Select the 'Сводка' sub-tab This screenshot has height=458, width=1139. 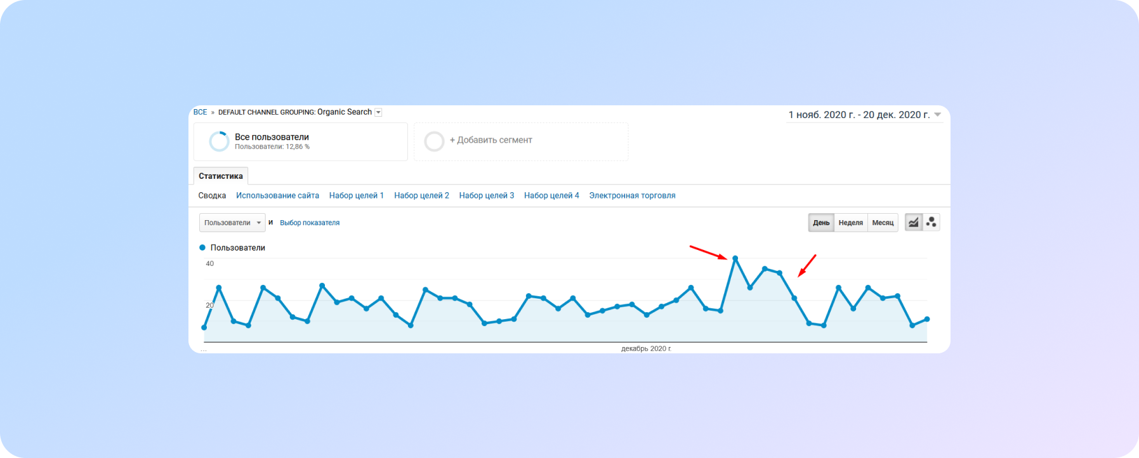click(212, 195)
